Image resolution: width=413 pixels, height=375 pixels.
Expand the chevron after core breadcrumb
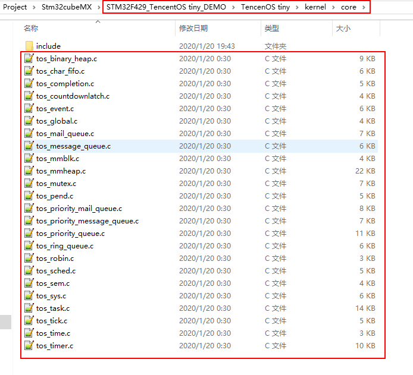pyautogui.click(x=364, y=7)
